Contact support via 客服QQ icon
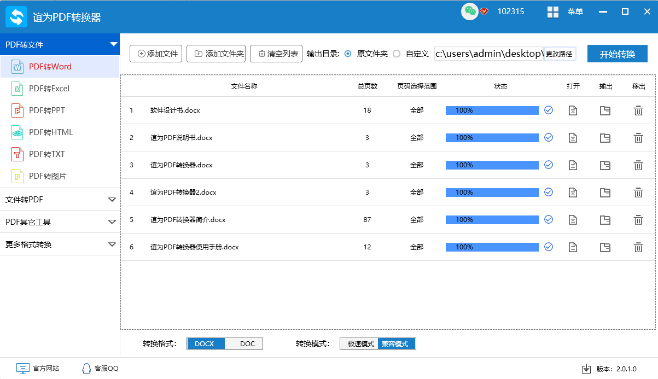658x379 pixels. coord(86,369)
